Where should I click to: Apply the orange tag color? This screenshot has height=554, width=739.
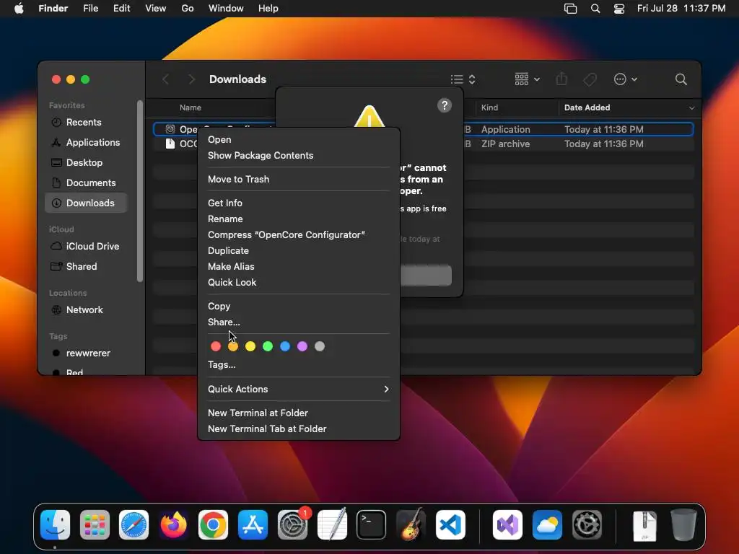[233, 346]
